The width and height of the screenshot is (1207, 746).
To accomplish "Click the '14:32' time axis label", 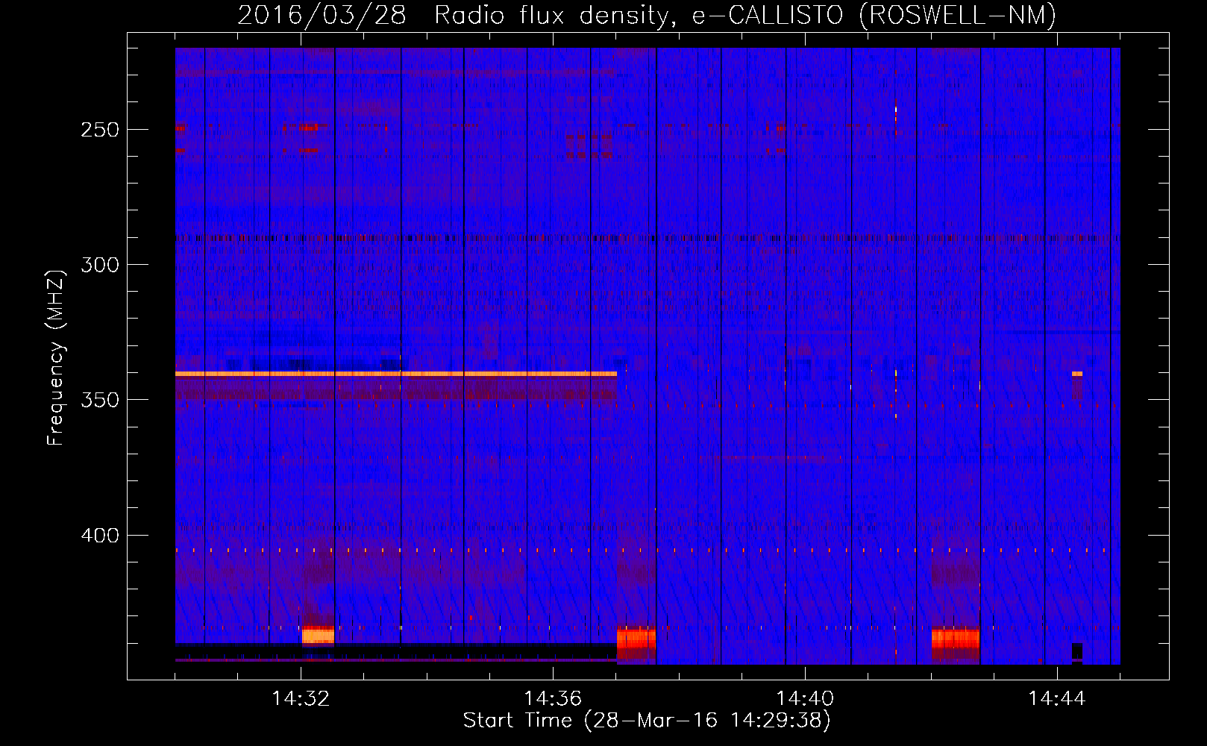I will 301,699.
